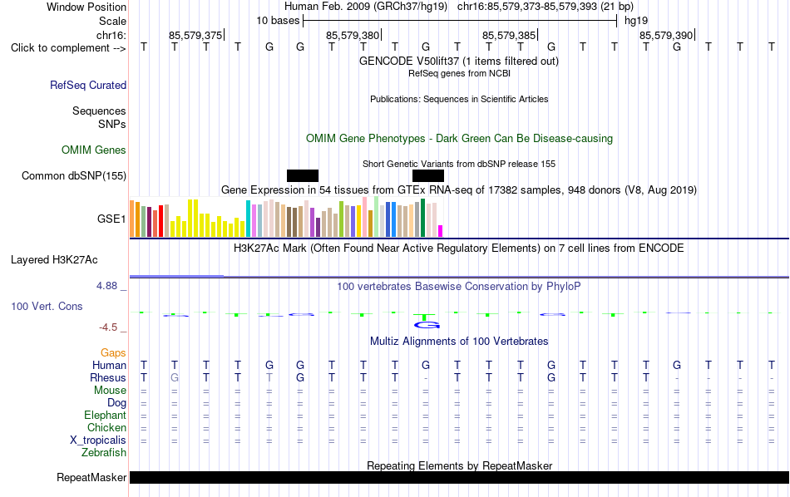Image resolution: width=790 pixels, height=497 pixels.
Task: Select the 'Rhesus' species label
Action: click(x=108, y=377)
